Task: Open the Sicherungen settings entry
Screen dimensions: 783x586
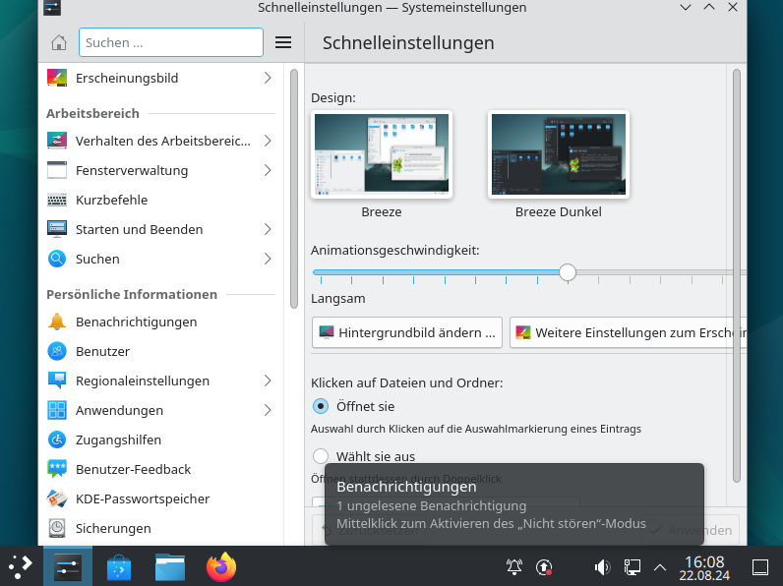Action: pyautogui.click(x=160, y=528)
